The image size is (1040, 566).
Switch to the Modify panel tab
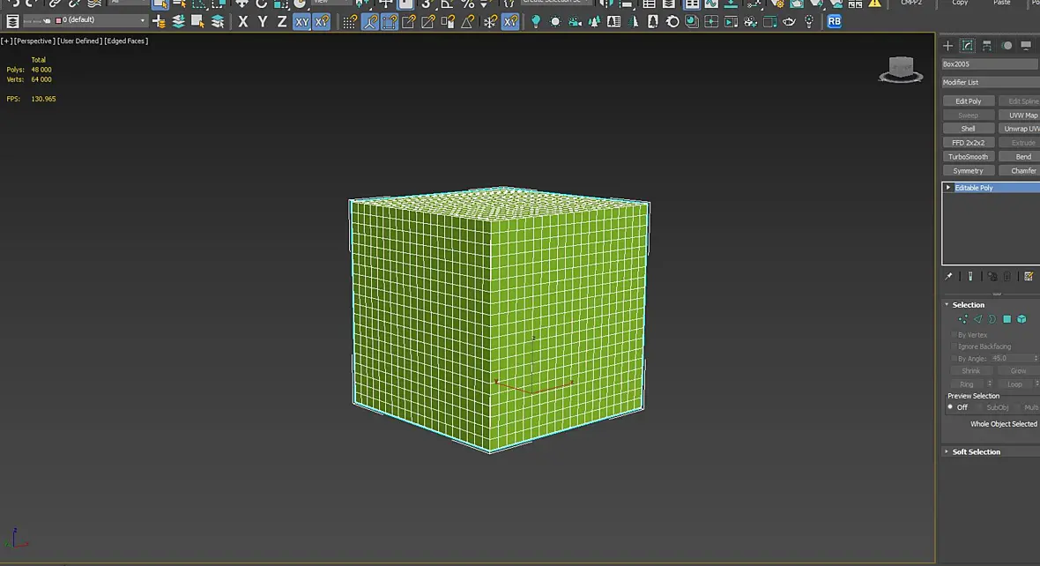(968, 46)
